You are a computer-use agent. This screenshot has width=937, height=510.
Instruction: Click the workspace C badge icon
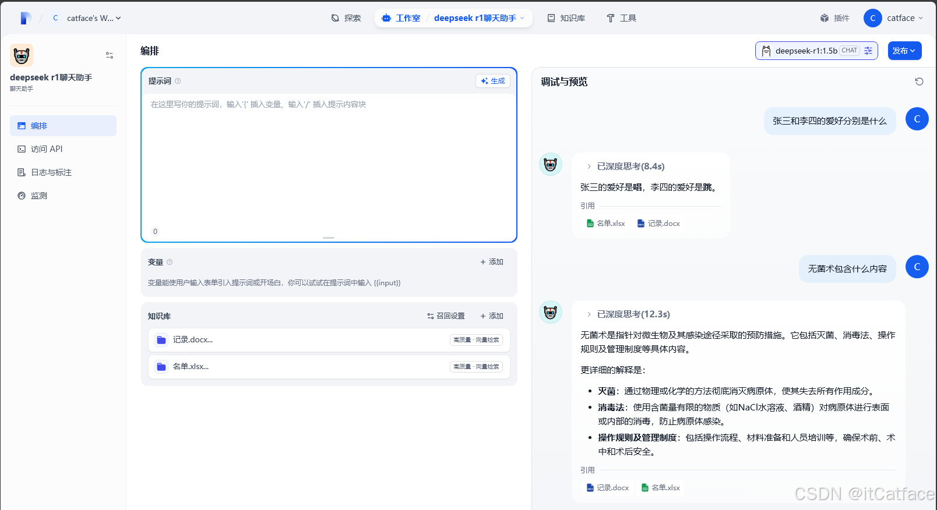[55, 18]
